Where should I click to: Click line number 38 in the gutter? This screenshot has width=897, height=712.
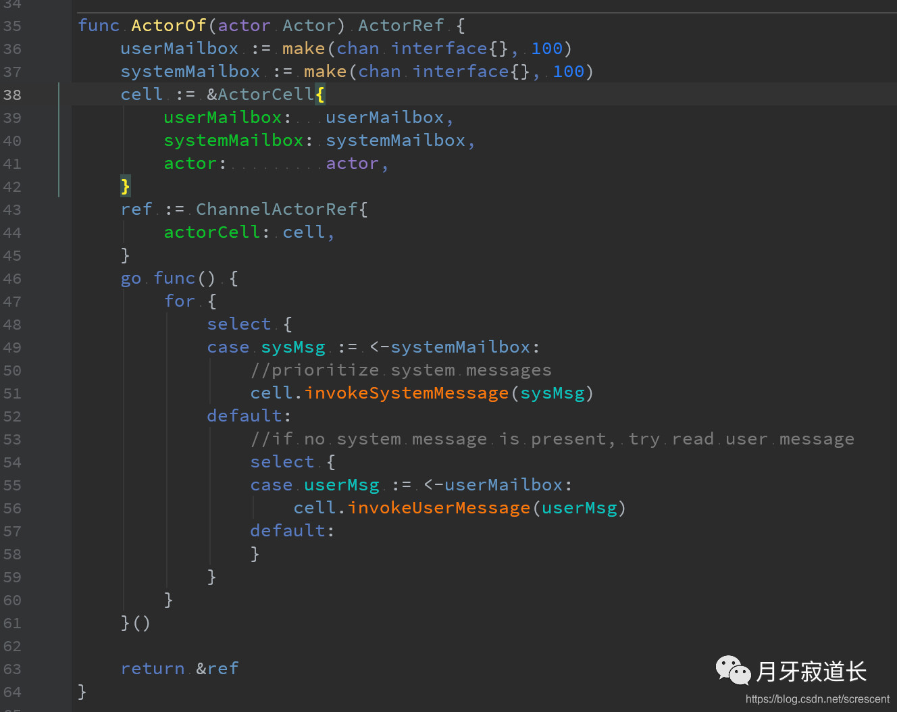pyautogui.click(x=12, y=95)
